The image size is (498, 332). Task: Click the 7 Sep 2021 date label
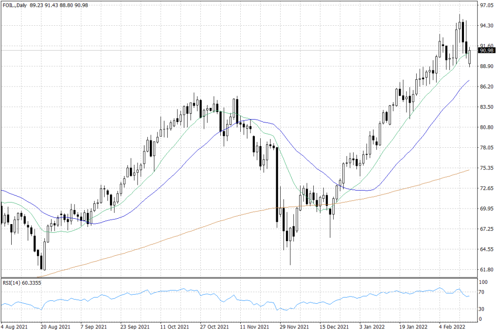tap(94, 327)
